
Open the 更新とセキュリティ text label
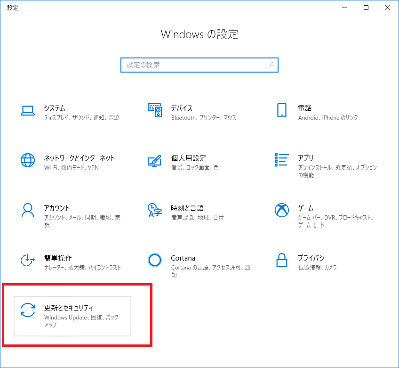pos(69,308)
